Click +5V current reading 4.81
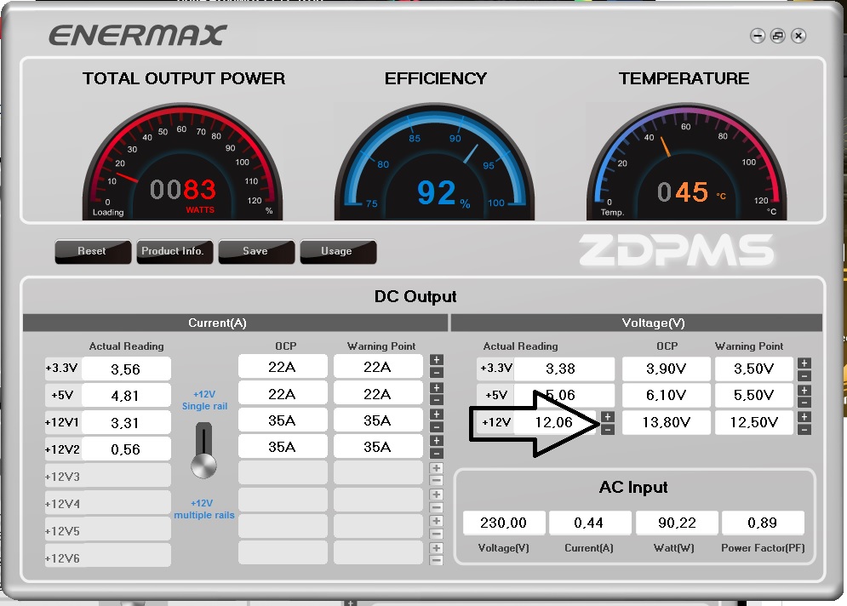This screenshot has width=847, height=606. pyautogui.click(x=126, y=396)
